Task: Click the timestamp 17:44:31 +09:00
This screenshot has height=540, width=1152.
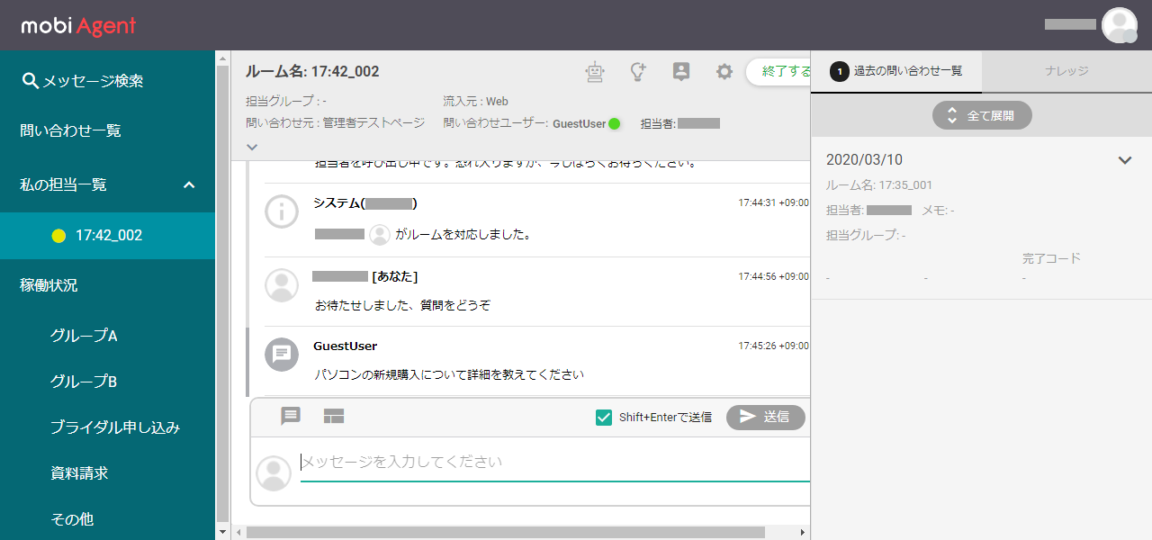Action: (x=774, y=203)
